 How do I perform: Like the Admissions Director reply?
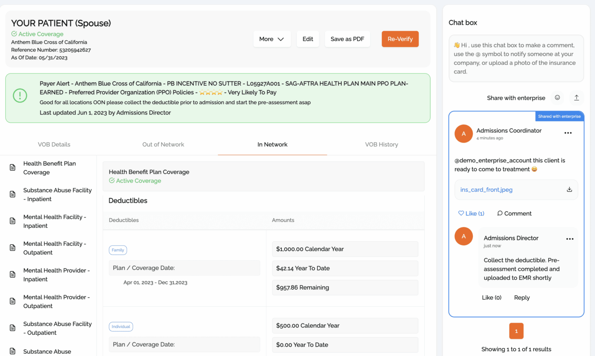(x=491, y=298)
